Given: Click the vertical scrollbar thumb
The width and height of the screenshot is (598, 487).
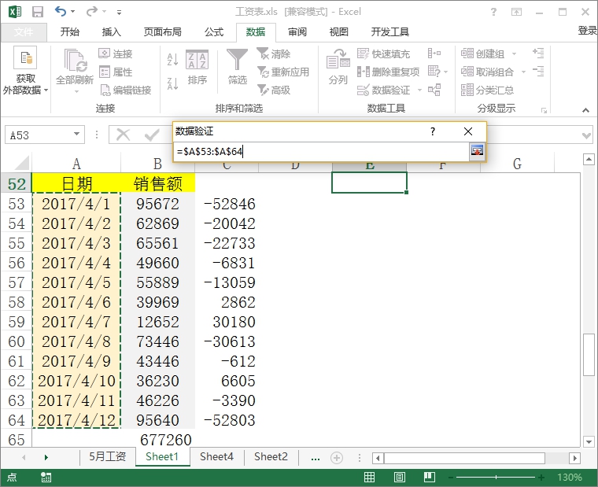Looking at the screenshot, I should click(x=589, y=355).
